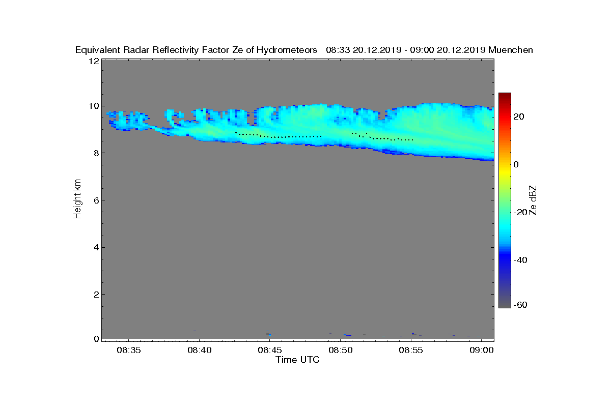Image resolution: width=611 pixels, height=407 pixels.
Task: Click the 08:40 time tick label
Action: (x=199, y=350)
